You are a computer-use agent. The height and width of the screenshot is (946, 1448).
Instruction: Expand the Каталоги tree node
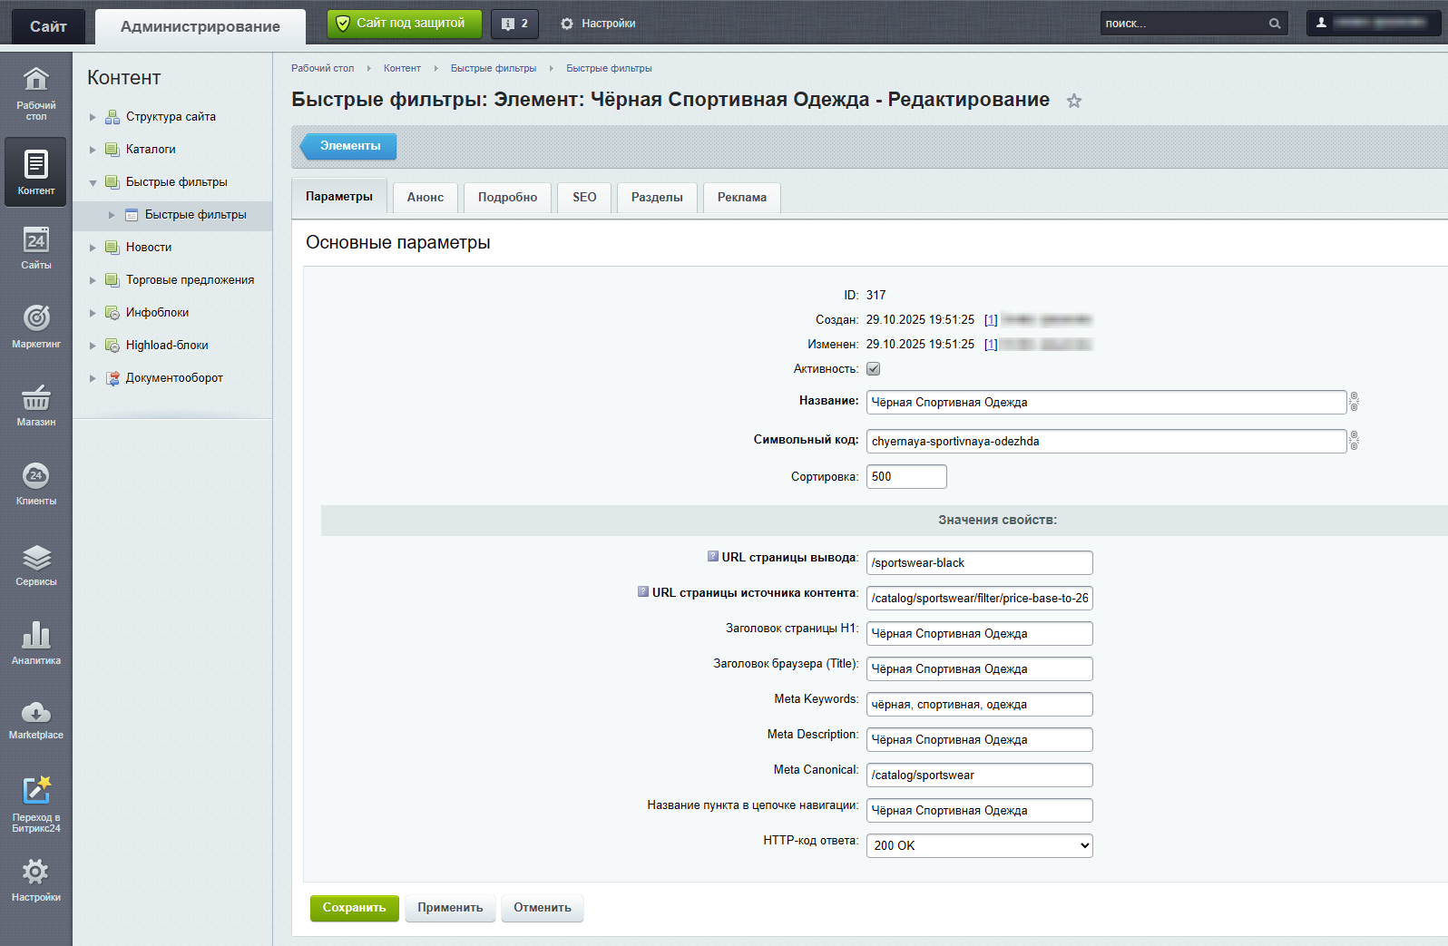[93, 150]
